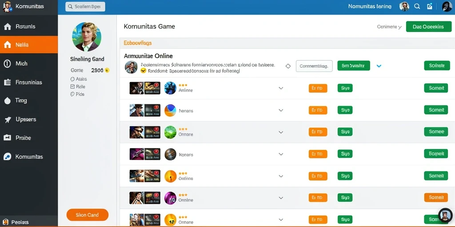Open the compose note icon in the header

pos(430,6)
